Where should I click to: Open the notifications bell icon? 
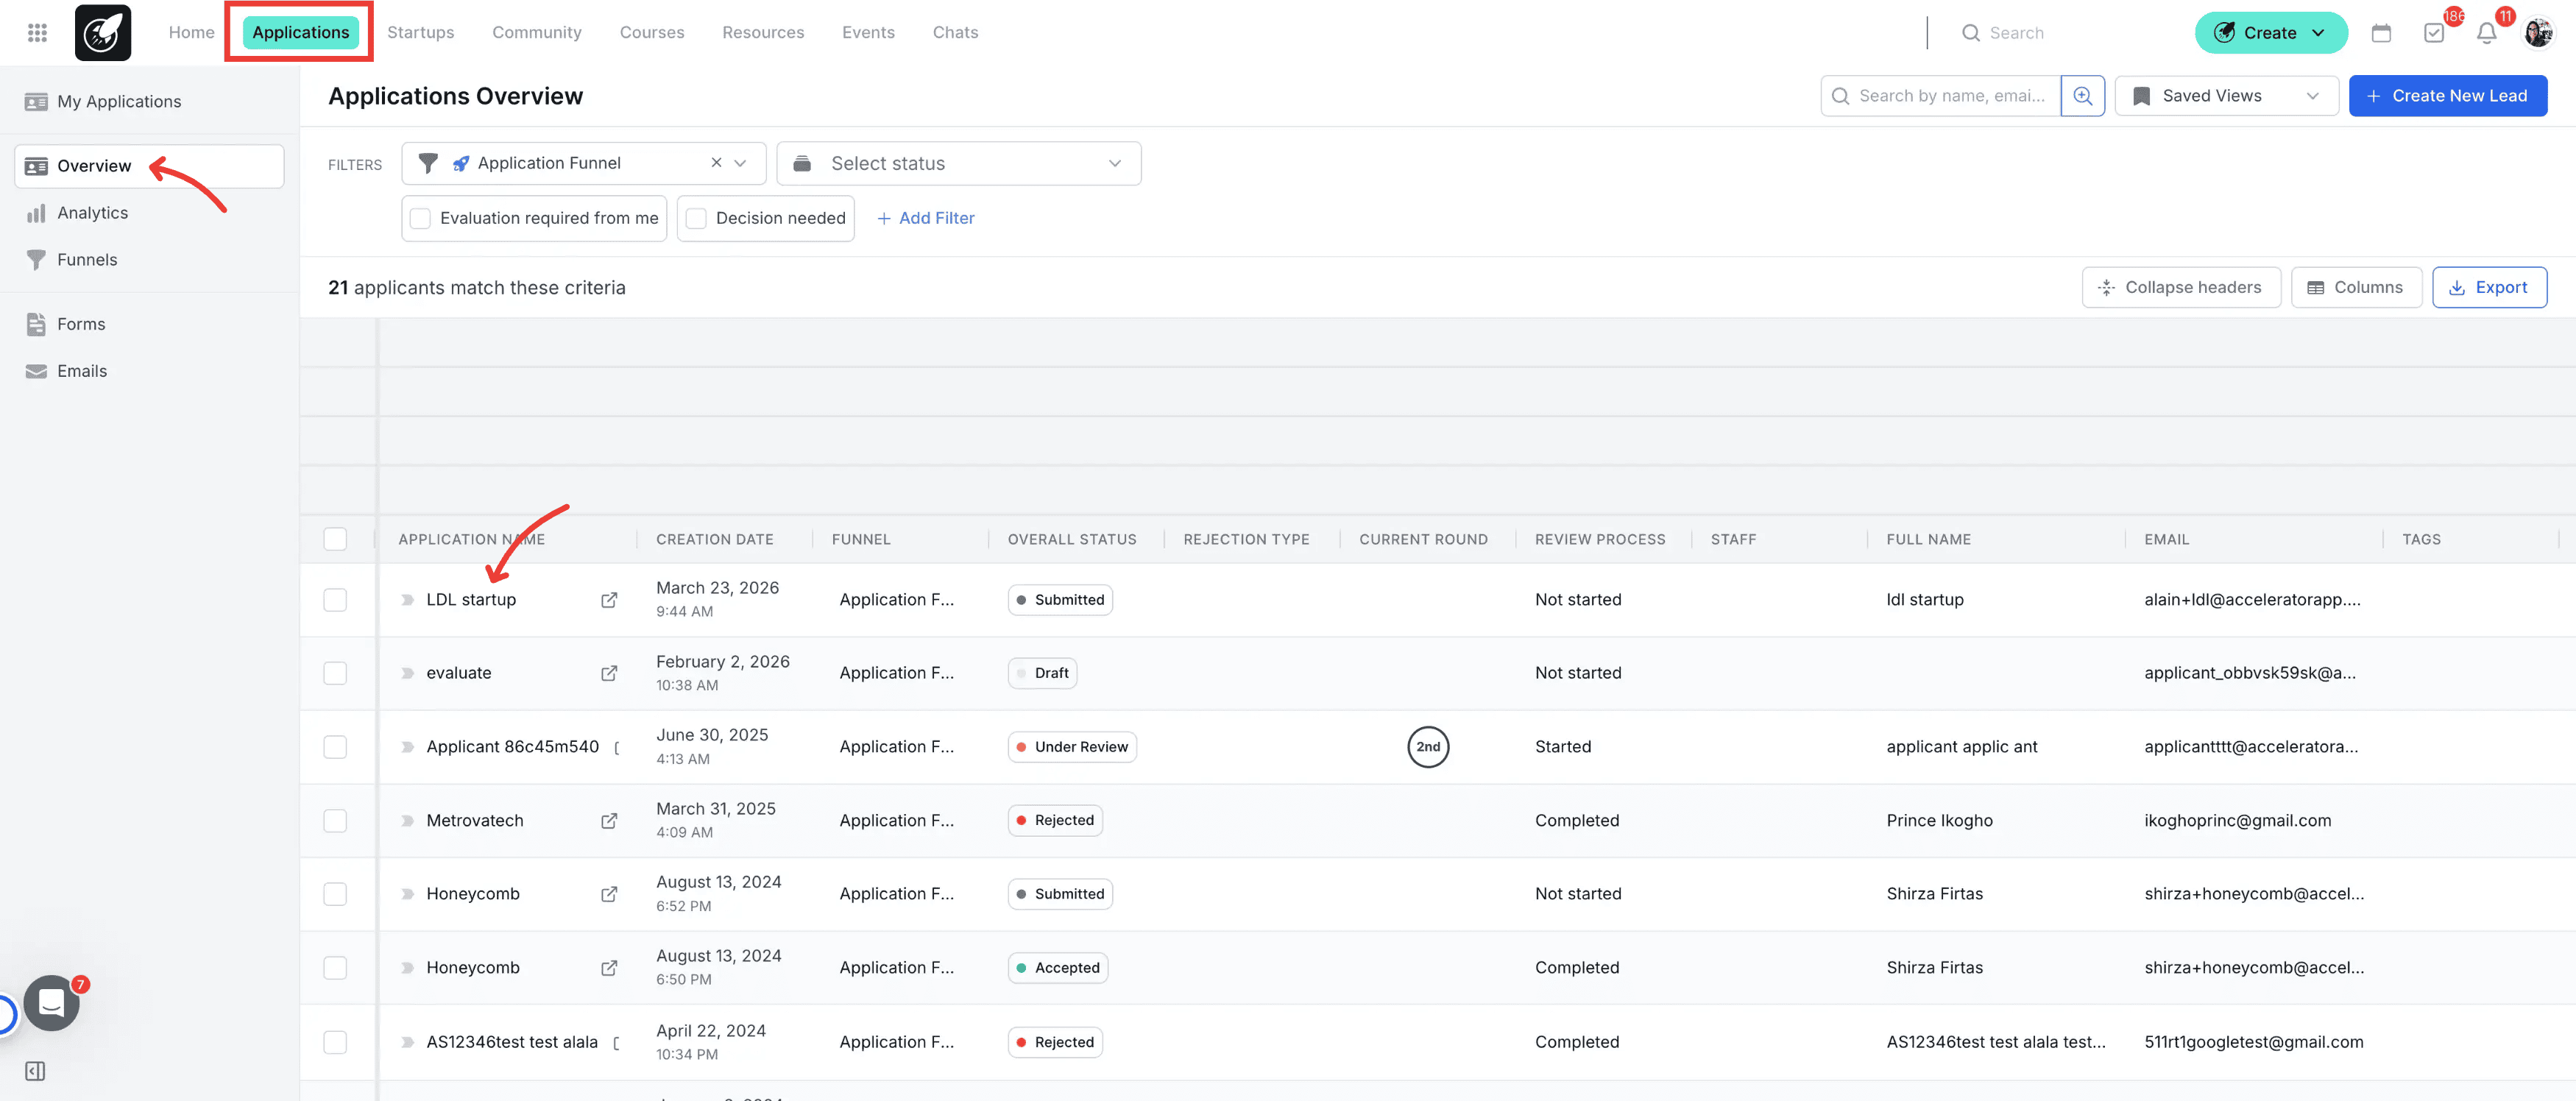(2486, 33)
